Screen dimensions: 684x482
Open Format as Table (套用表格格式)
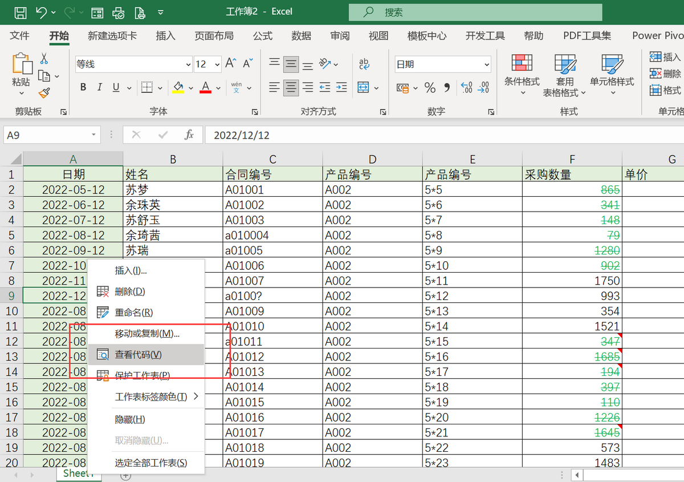tap(565, 76)
